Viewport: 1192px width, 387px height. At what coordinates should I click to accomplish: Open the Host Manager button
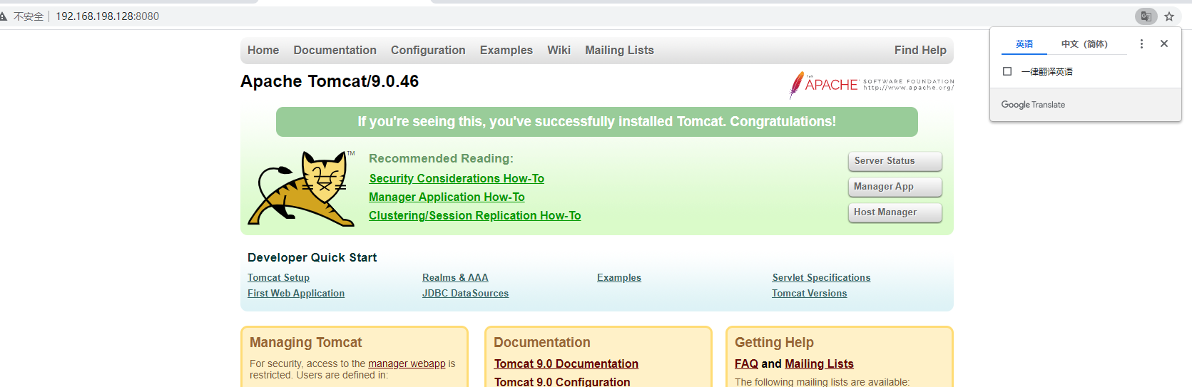pos(895,212)
